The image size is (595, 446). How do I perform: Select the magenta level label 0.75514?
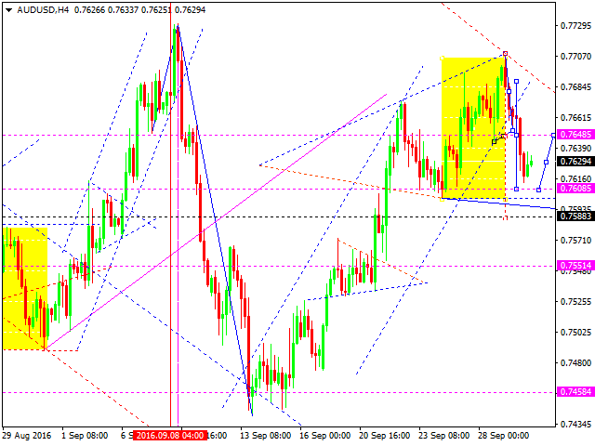575,266
